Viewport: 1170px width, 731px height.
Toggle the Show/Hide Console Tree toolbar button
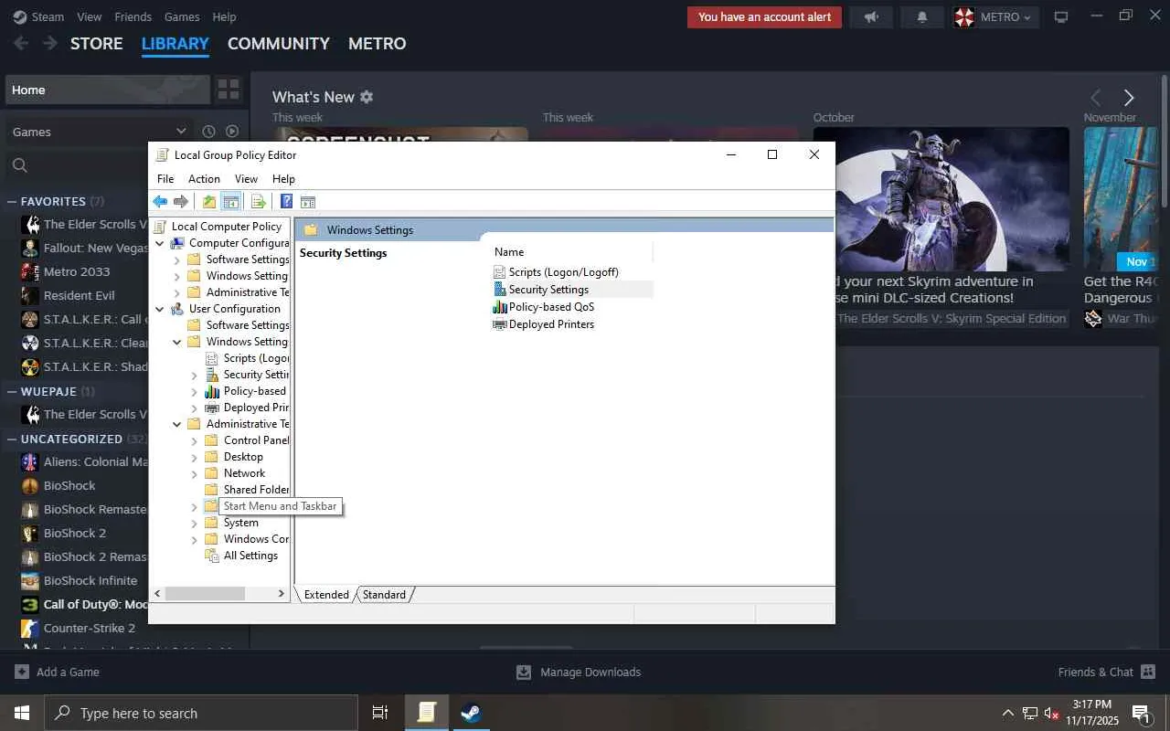[x=231, y=202]
